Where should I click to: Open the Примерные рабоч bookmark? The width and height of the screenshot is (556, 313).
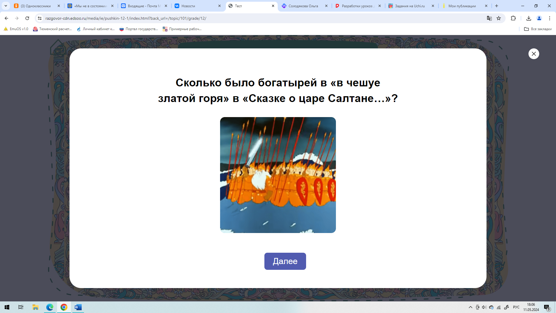pos(182,29)
